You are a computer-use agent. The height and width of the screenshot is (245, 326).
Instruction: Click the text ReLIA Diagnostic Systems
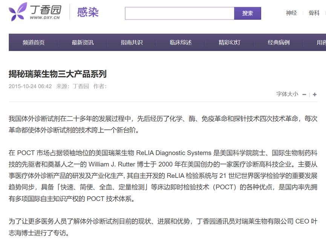pyautogui.click(x=174, y=153)
